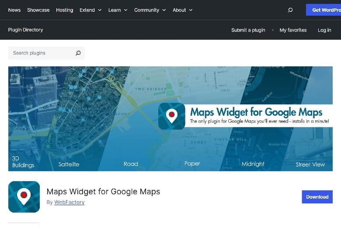Click the banner heading Maps Widget for Google Maps
The image size is (341, 227).
point(256,112)
